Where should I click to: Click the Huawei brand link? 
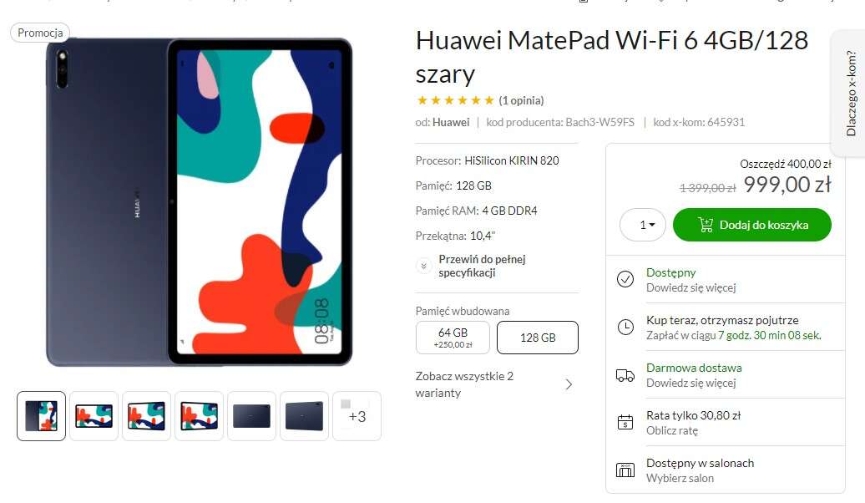pyautogui.click(x=451, y=122)
